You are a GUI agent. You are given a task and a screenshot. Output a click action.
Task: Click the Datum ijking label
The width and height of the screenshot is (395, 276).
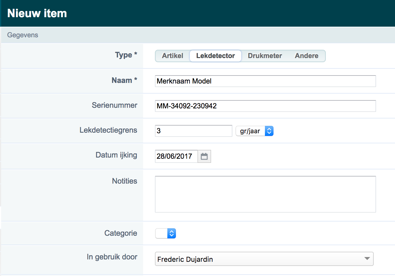116,155
